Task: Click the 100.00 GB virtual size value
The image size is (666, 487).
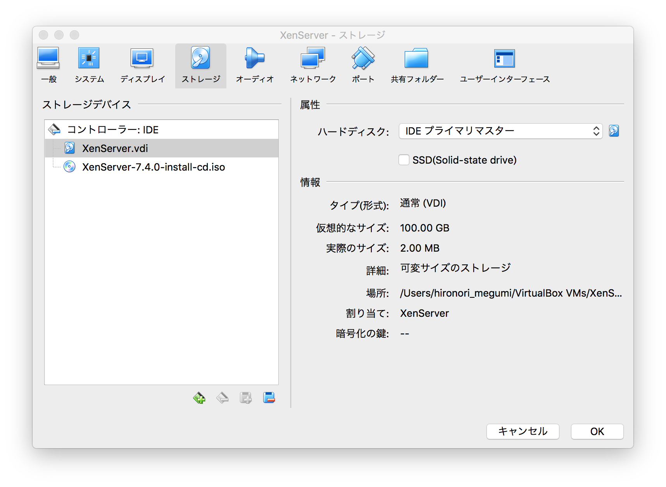Action: pos(424,228)
